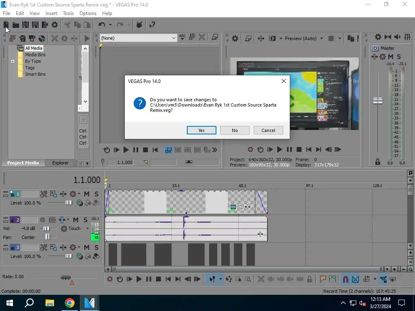The height and width of the screenshot is (311, 415).
Task: Open Video Preview properties gear icon
Action: (x=235, y=38)
